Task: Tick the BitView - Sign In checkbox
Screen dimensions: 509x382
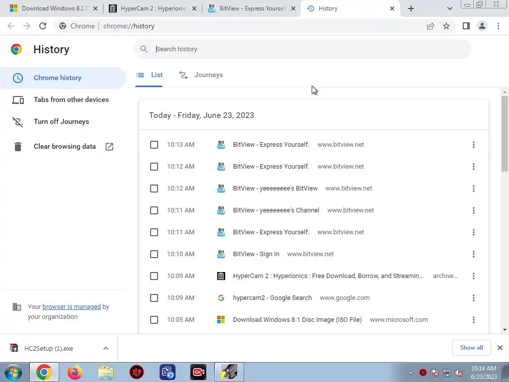Action: pos(154,254)
